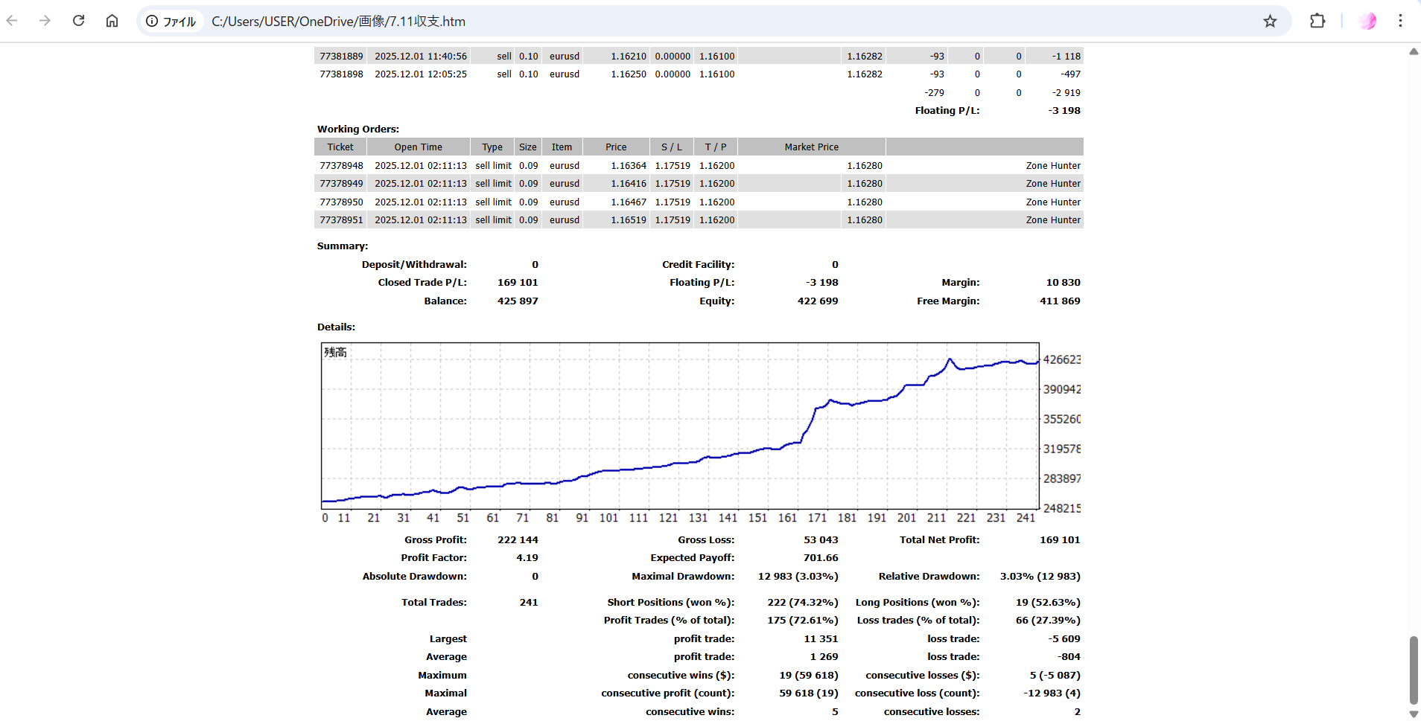Click the balance curve chart
1421x721 pixels.
(x=679, y=426)
